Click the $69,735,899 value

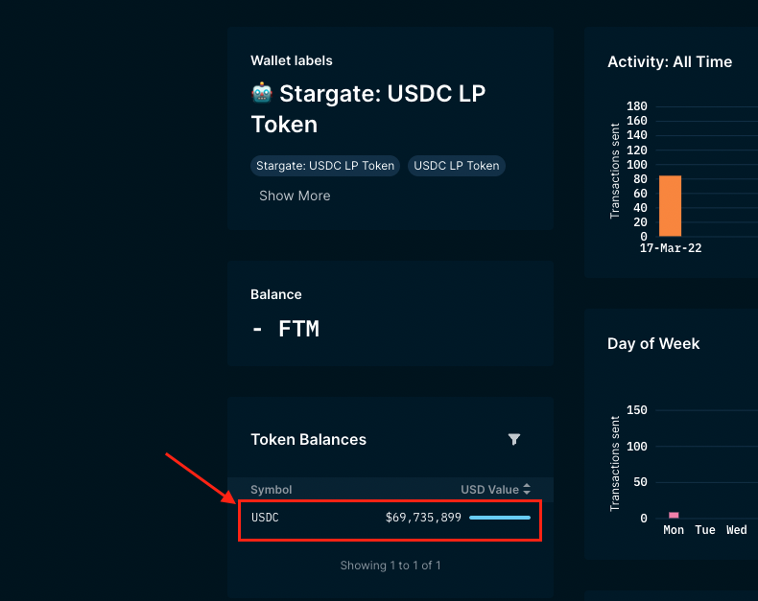click(423, 518)
